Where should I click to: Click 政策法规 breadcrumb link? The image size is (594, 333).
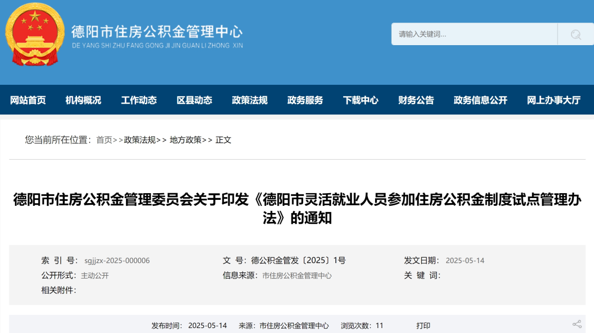pos(140,140)
